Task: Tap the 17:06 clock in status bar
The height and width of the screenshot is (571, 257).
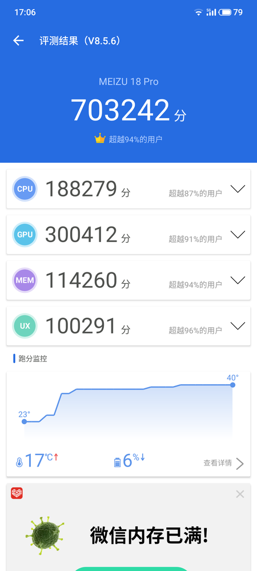Action: pyautogui.click(x=25, y=13)
